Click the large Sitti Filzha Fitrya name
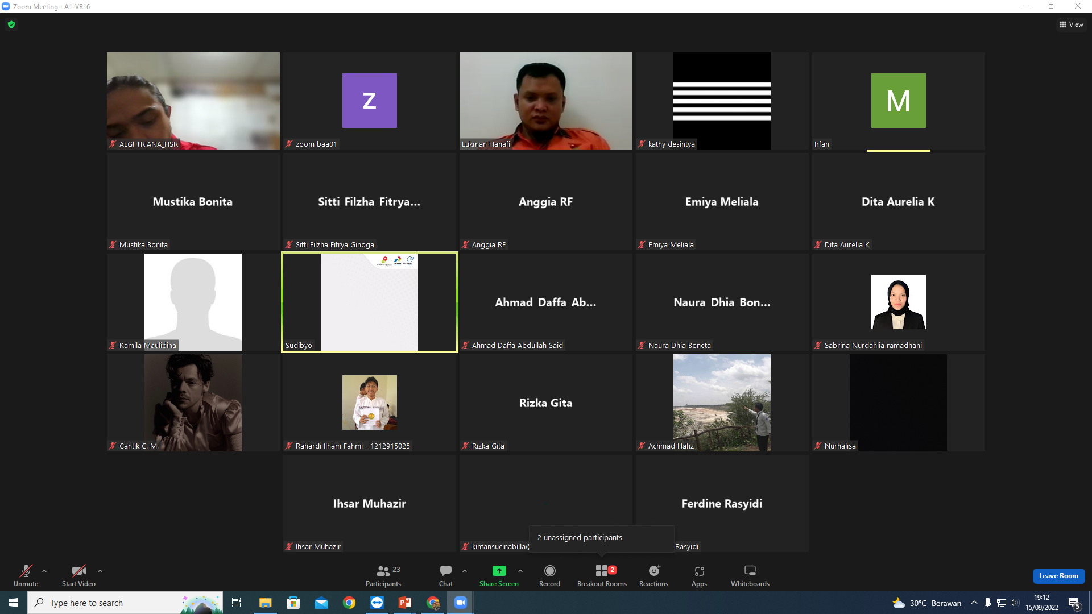Viewport: 1092px width, 614px height. pyautogui.click(x=369, y=202)
